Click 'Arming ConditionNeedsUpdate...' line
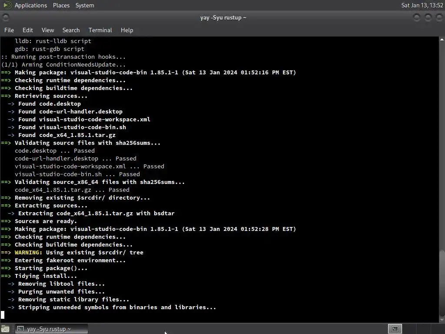Screen dimensions: 445x334 coord(63,64)
